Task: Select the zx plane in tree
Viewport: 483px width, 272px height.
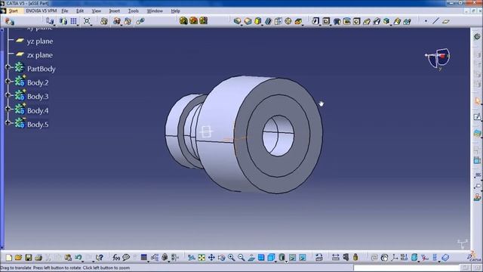Action: coord(40,55)
